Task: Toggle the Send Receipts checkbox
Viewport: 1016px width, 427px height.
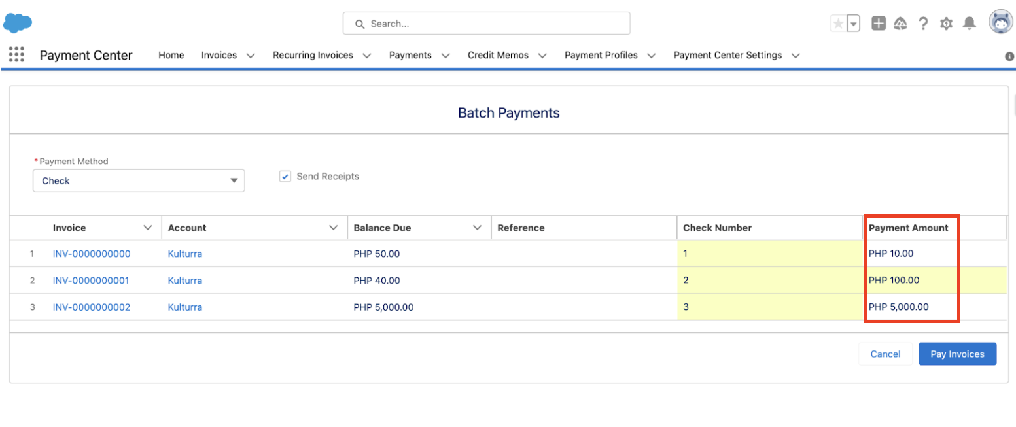Action: coord(285,177)
